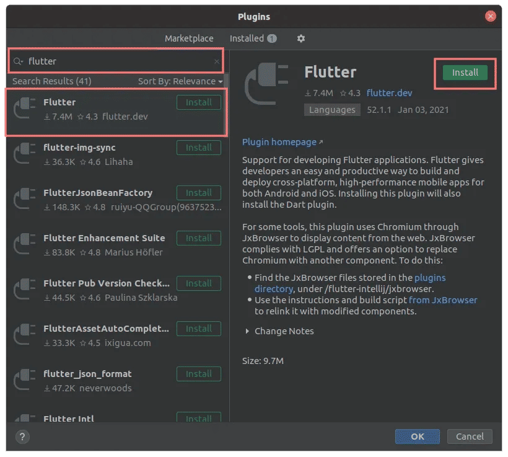Confirm with the OK button

[x=418, y=437]
